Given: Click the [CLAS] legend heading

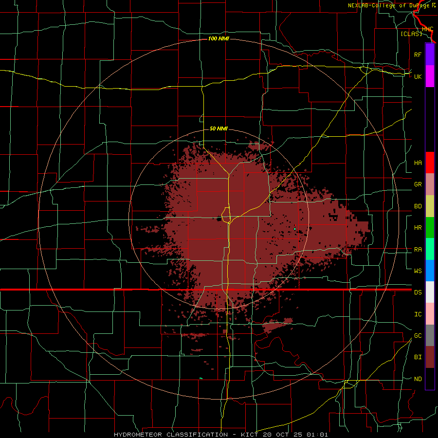Looking at the screenshot, I should pyautogui.click(x=411, y=34).
